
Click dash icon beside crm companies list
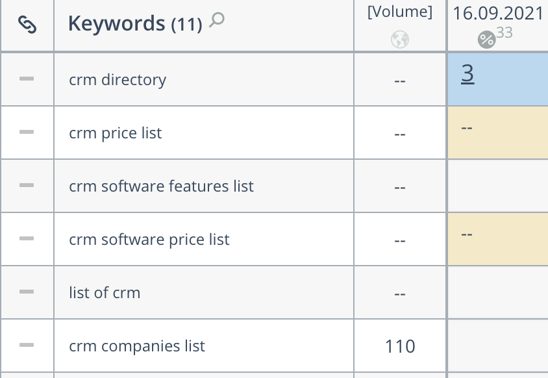click(x=27, y=345)
